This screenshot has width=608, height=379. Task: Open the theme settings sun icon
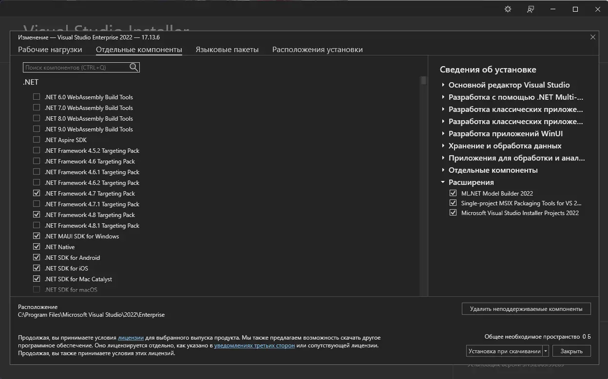click(508, 9)
